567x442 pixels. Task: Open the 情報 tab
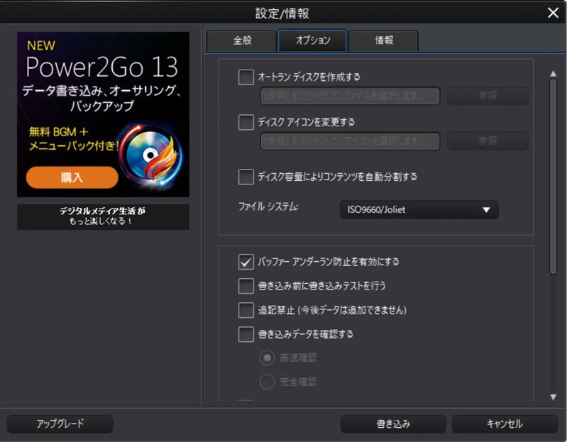(384, 41)
